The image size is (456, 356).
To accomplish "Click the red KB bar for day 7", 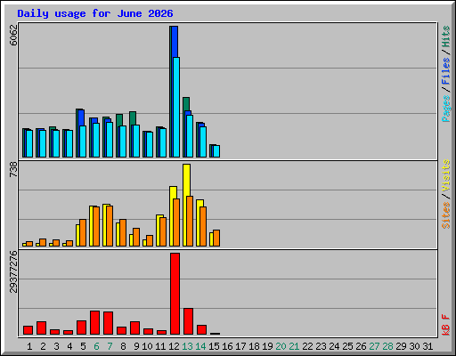I will (x=109, y=323).
